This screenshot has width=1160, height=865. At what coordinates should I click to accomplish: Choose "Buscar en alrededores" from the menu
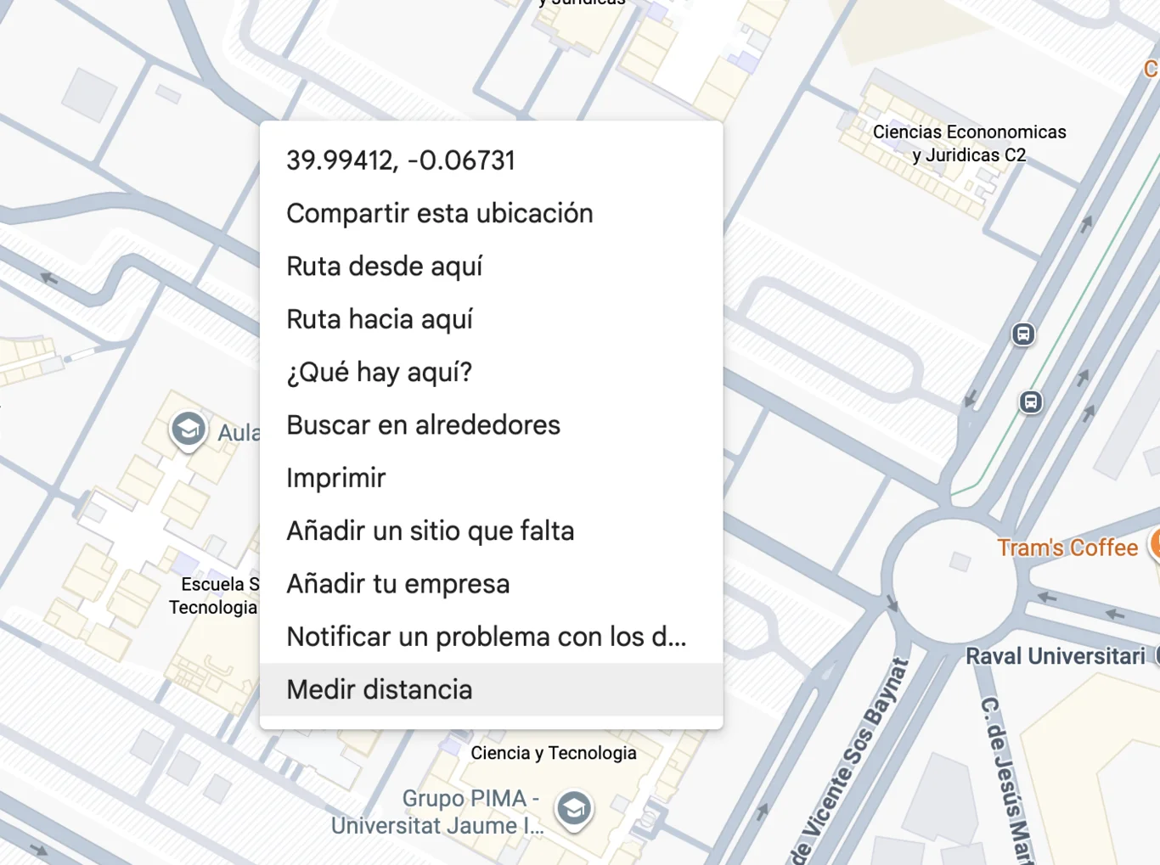click(423, 424)
